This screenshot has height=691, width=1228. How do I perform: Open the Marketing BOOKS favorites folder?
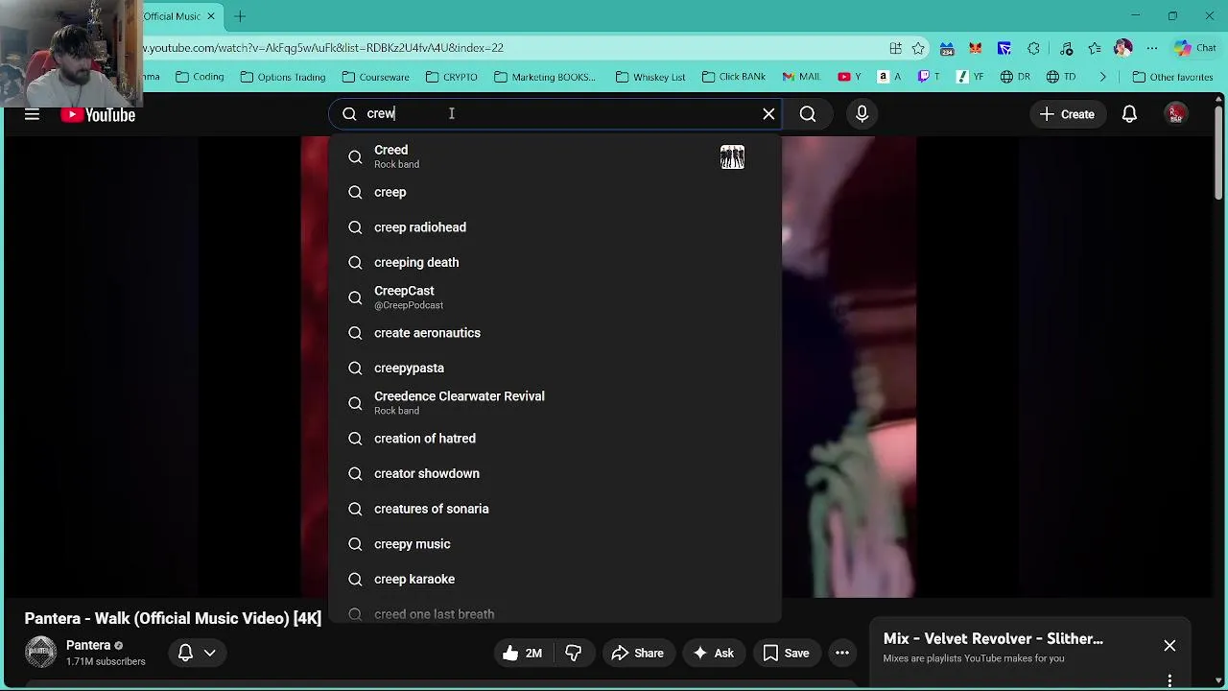click(x=545, y=77)
